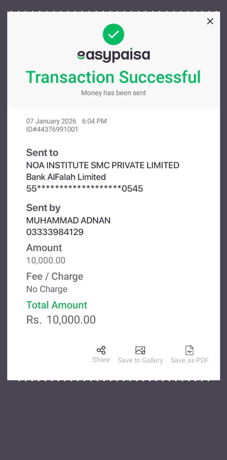
Task: Click the green checkmark success icon
Action: coord(113,34)
